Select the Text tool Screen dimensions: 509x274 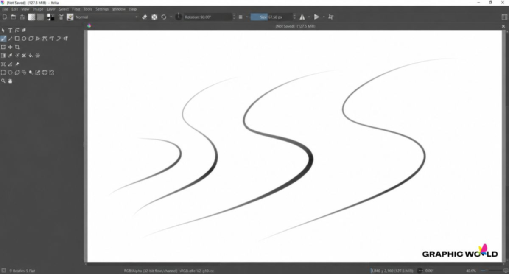(x=10, y=30)
